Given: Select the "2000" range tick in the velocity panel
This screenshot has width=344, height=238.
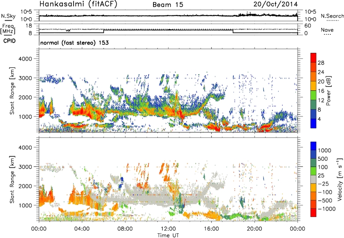Looking at the screenshot, I should 25,186.
